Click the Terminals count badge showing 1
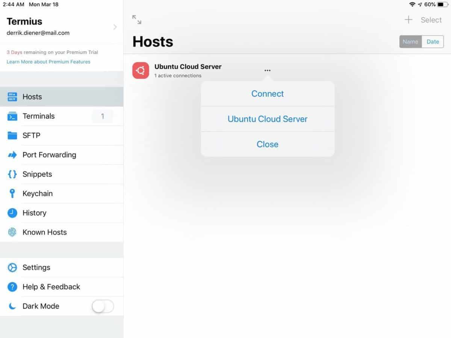Screen dimensions: 451x338 coord(103,116)
